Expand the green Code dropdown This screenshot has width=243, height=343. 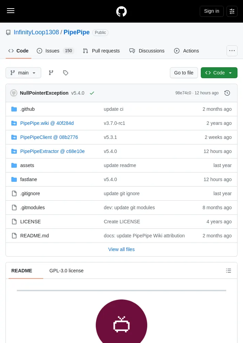point(219,73)
